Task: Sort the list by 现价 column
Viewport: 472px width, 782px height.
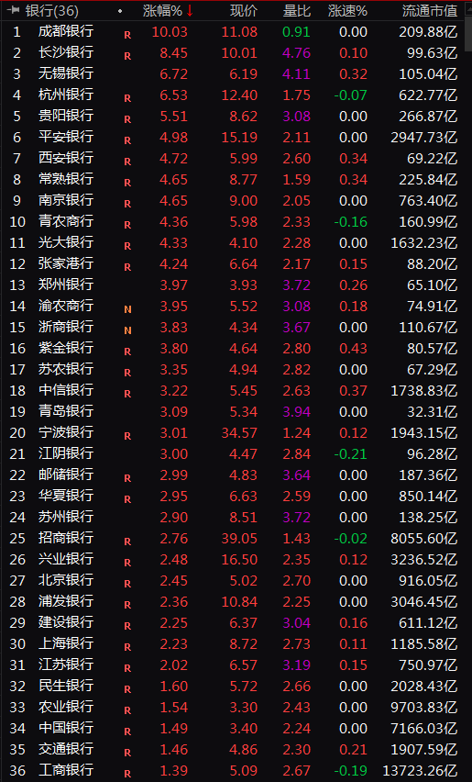Action: pos(244,10)
